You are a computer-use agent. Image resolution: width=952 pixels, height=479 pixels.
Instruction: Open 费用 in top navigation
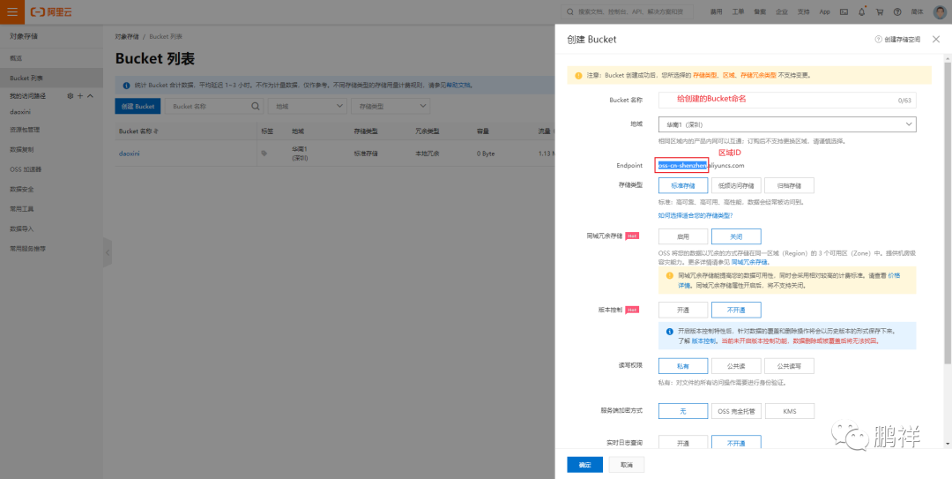click(717, 11)
